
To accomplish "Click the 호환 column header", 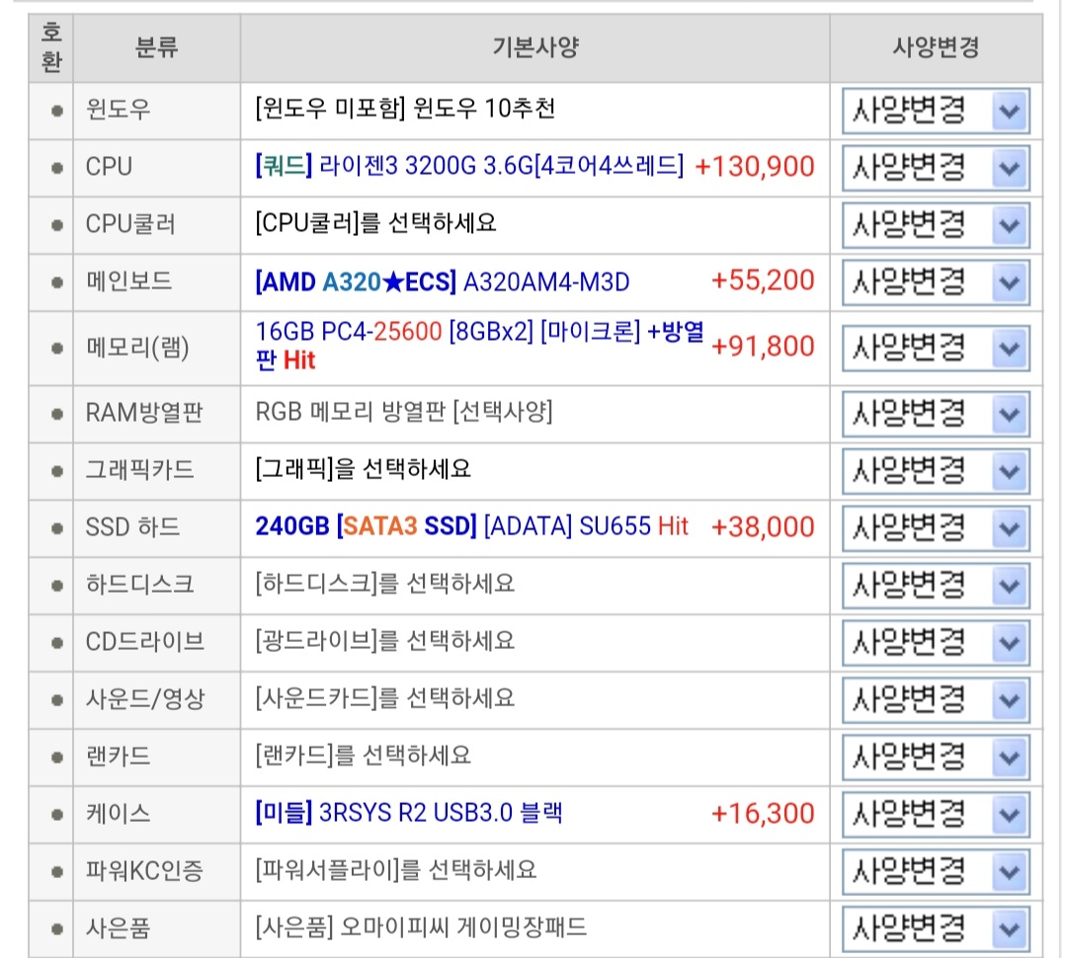I will click(51, 47).
